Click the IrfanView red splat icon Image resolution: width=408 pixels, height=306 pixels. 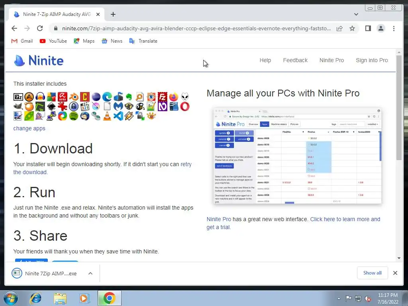[63, 106]
